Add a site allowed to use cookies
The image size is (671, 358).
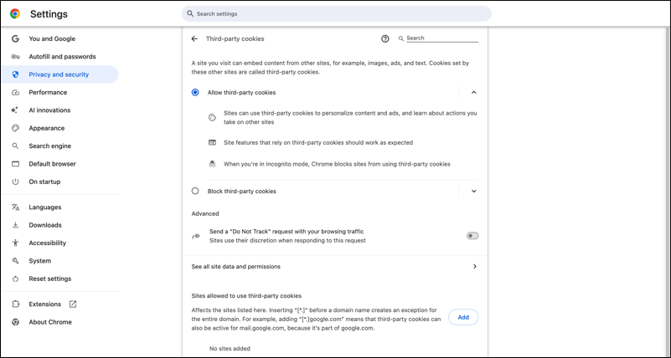[x=463, y=317]
